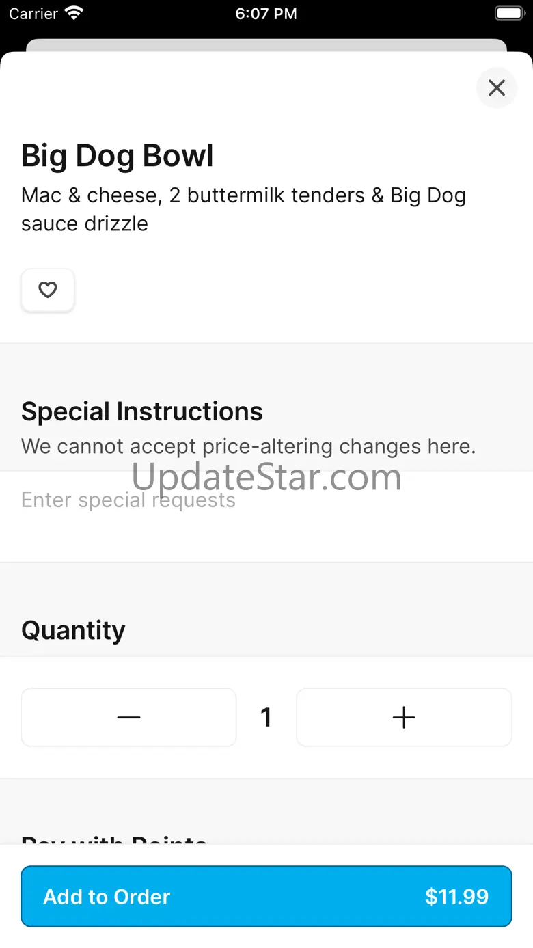Tap the price-altering changes notice text

pyautogui.click(x=248, y=446)
